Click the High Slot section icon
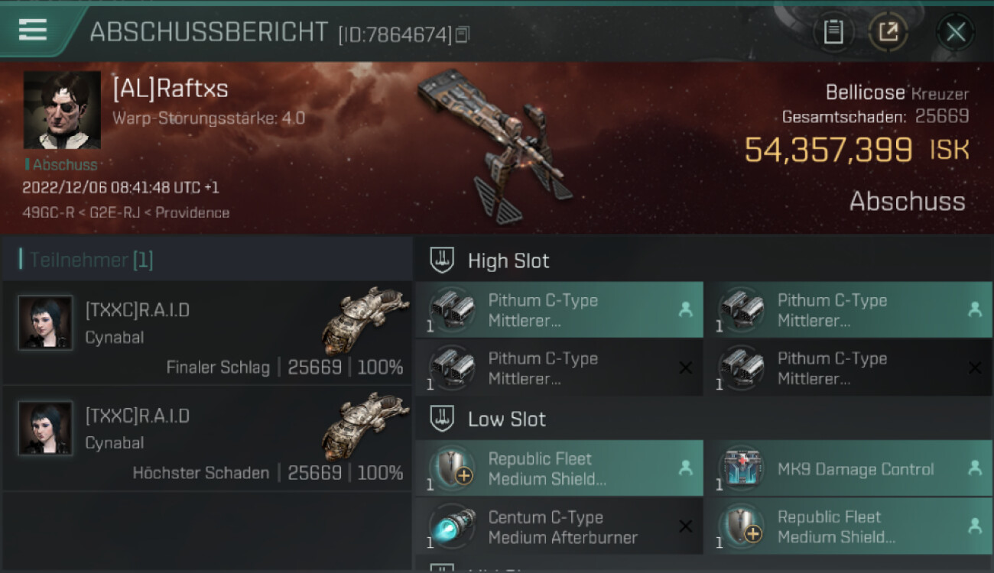 (x=442, y=261)
